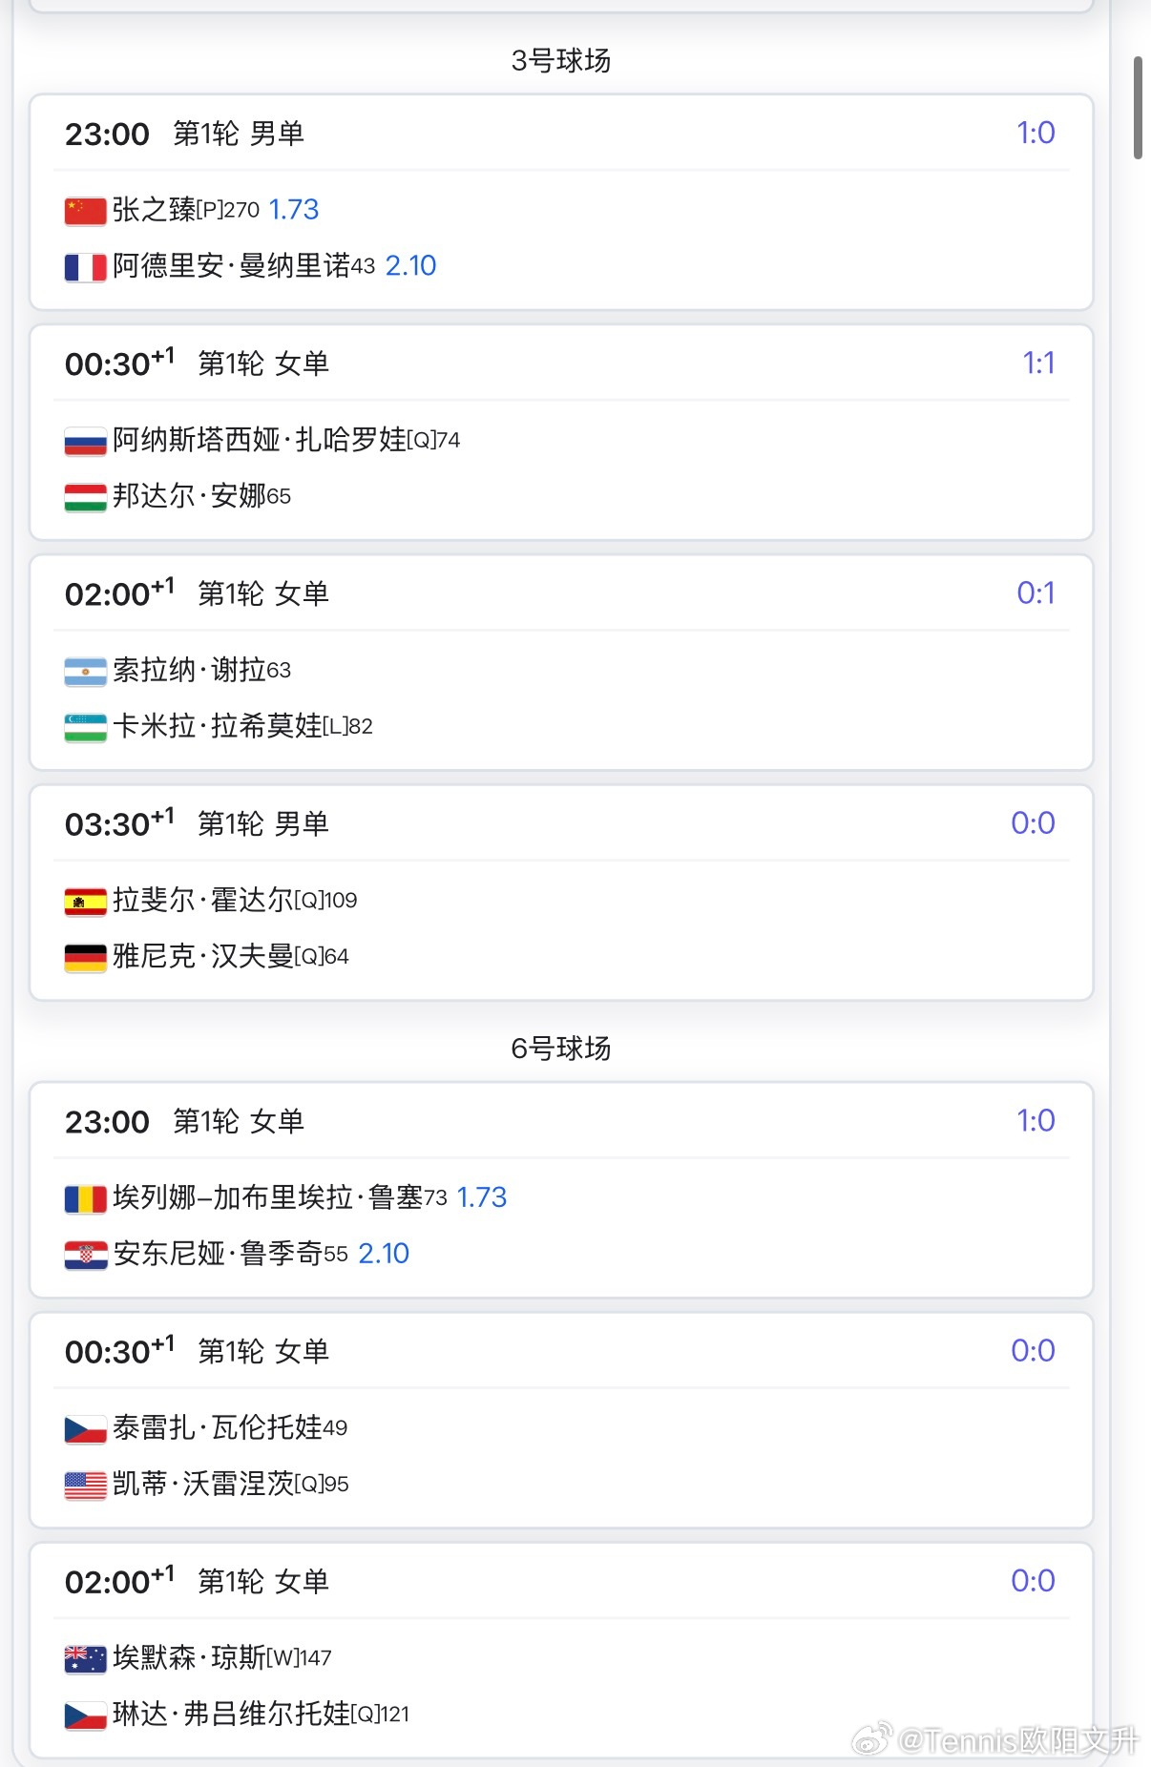Click the Australia flag beside 埃默森·琼斯
This screenshot has width=1151, height=1767.
pyautogui.click(x=85, y=1659)
